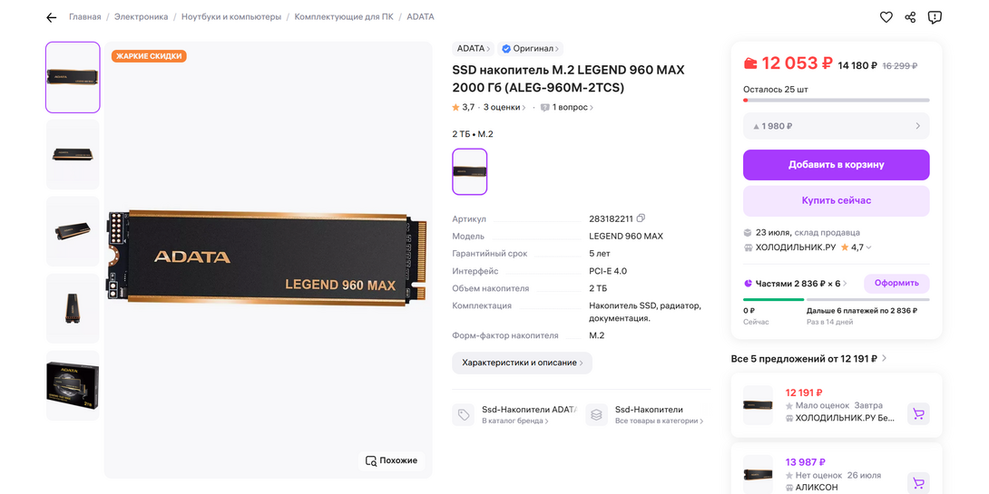Image resolution: width=989 pixels, height=494 pixels.
Task: Copy the article number 283182211
Action: (x=641, y=218)
